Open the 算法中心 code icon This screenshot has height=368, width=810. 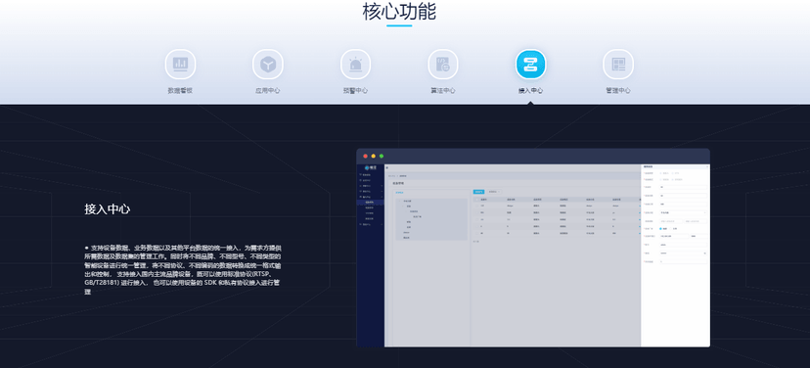point(443,65)
